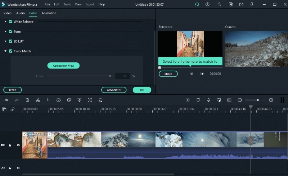Zoom in the timeline with the plus icon
This screenshot has width=288, height=176.
[x=271, y=100]
